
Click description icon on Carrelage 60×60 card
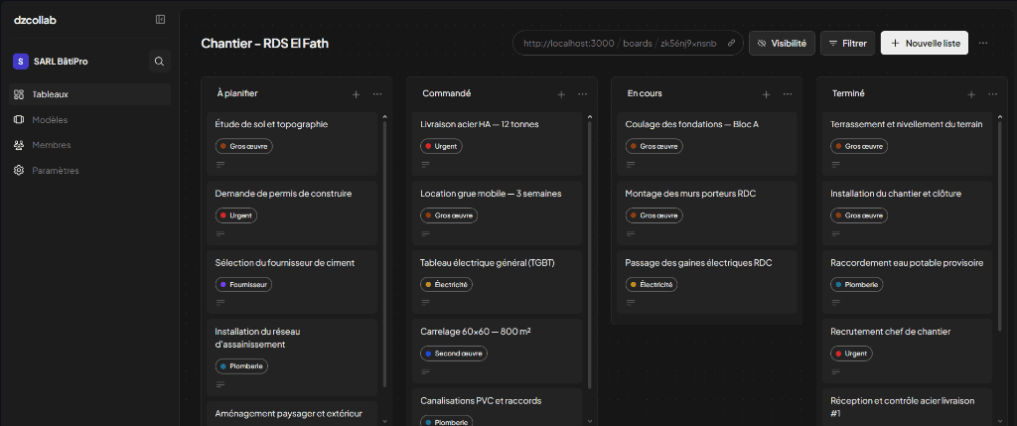click(x=425, y=371)
